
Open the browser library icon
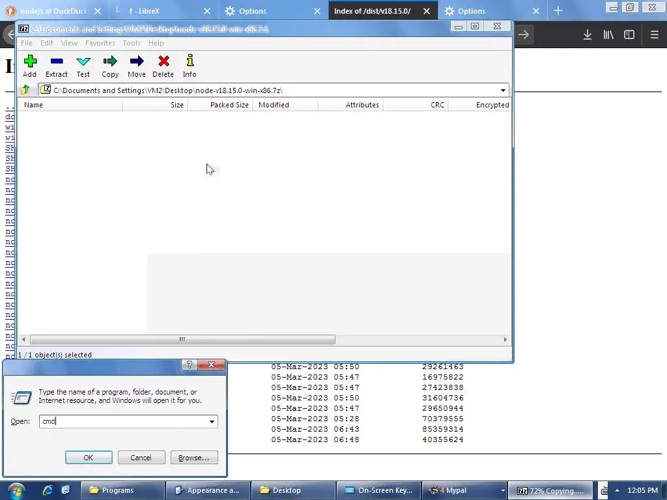pos(608,35)
